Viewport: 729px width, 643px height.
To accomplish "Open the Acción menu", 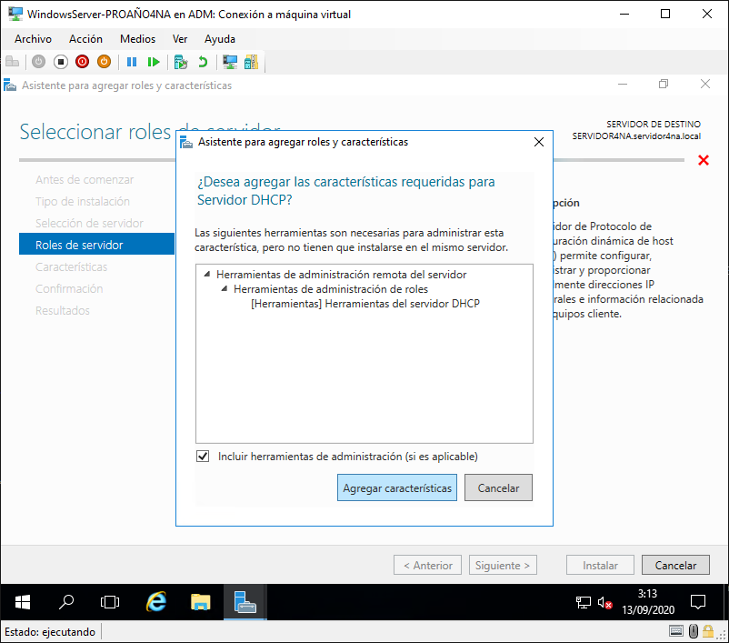I will pos(85,39).
